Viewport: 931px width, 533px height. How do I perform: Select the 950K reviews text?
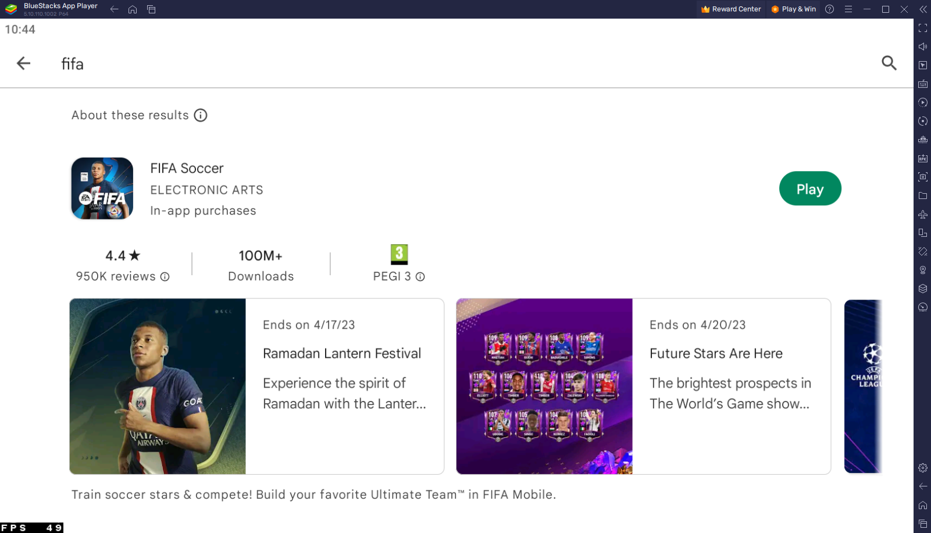click(116, 276)
